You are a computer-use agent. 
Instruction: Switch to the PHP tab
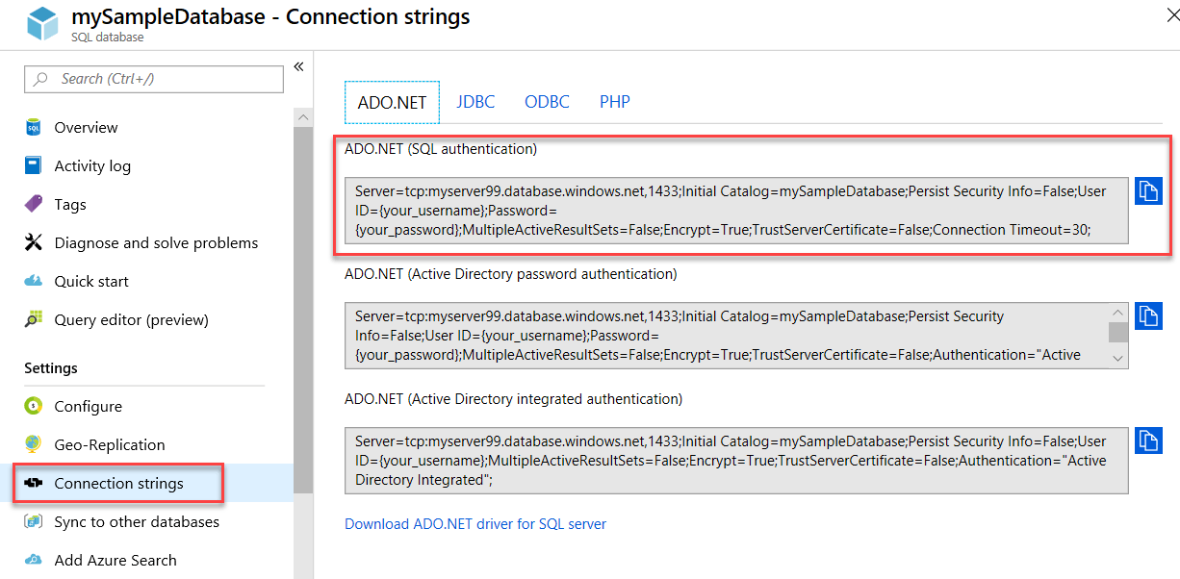tap(614, 101)
